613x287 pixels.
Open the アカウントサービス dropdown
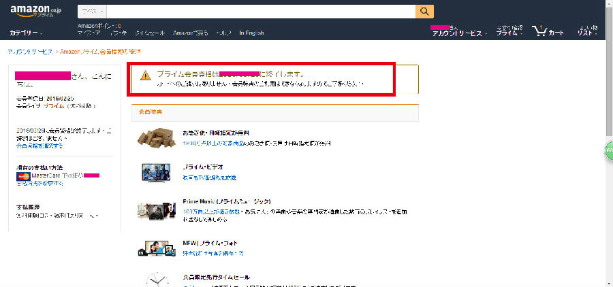pyautogui.click(x=459, y=33)
